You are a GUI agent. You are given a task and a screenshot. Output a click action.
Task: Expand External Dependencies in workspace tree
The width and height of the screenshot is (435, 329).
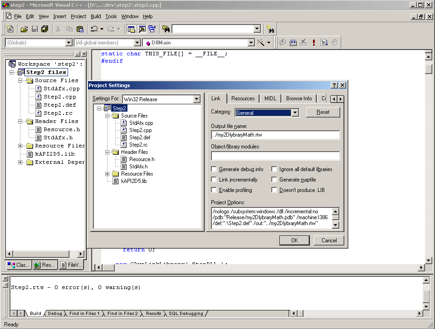20,162
